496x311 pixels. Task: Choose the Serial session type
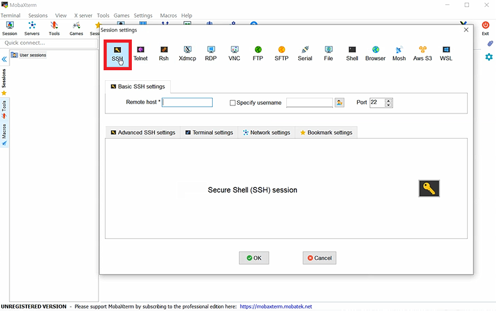305,54
